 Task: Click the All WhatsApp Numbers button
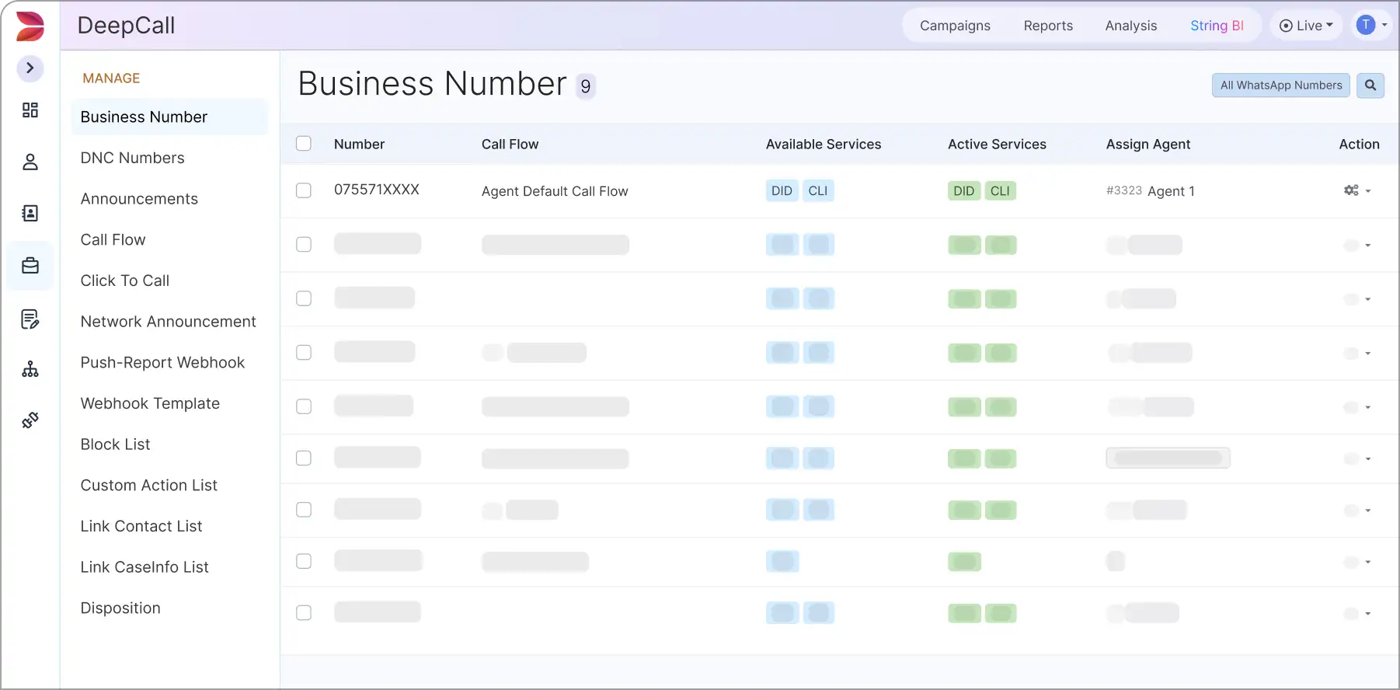point(1280,85)
